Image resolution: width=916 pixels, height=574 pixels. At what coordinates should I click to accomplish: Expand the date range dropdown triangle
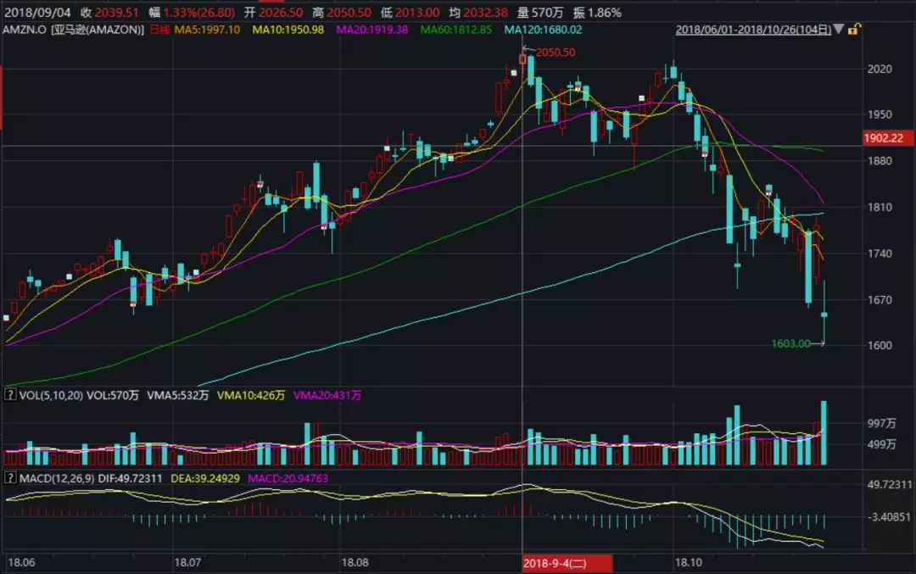(x=839, y=29)
